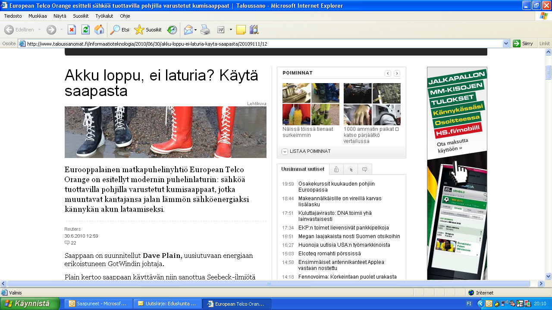552x310 pixels.
Task: Show hidden tray icons chevron
Action: pos(481,304)
